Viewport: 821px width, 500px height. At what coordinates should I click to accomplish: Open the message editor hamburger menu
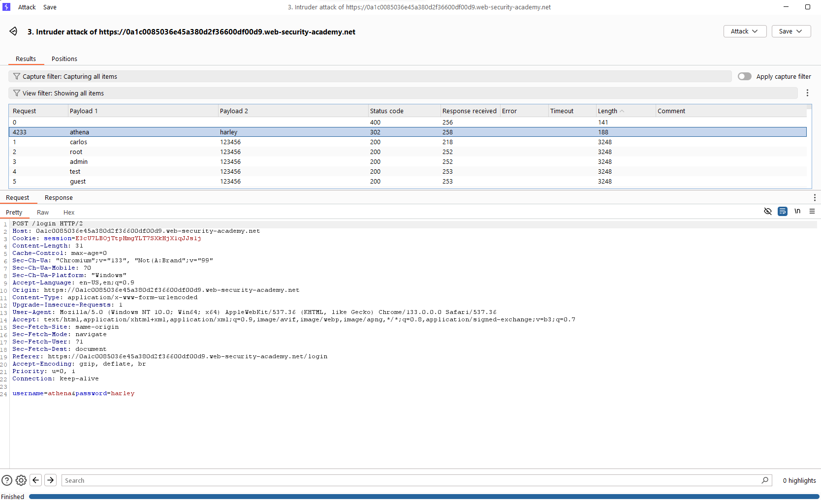pos(812,211)
